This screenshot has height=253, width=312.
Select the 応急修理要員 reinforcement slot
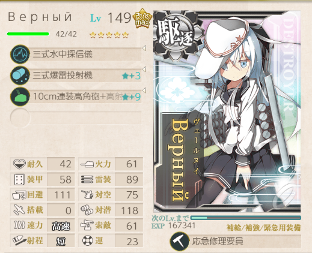pos(235,241)
